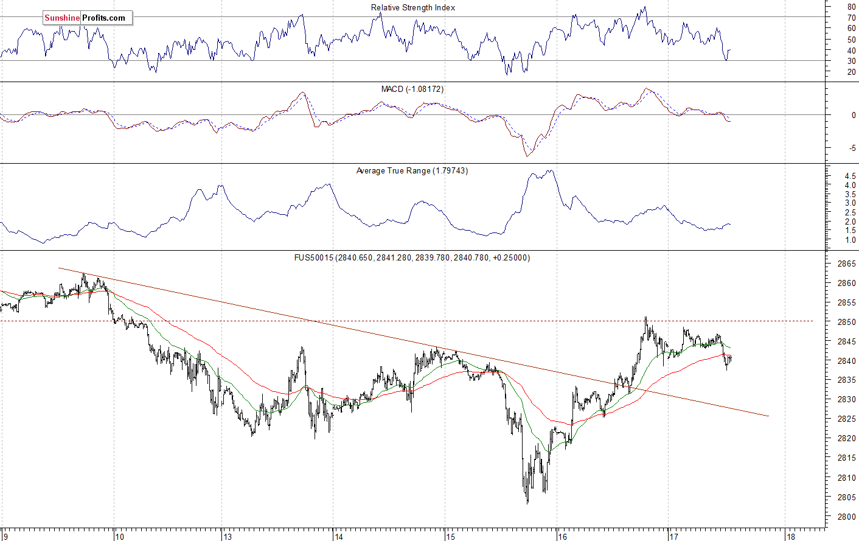Click the RSI 70 axis value
The width and height of the screenshot is (859, 541).
tap(852, 18)
